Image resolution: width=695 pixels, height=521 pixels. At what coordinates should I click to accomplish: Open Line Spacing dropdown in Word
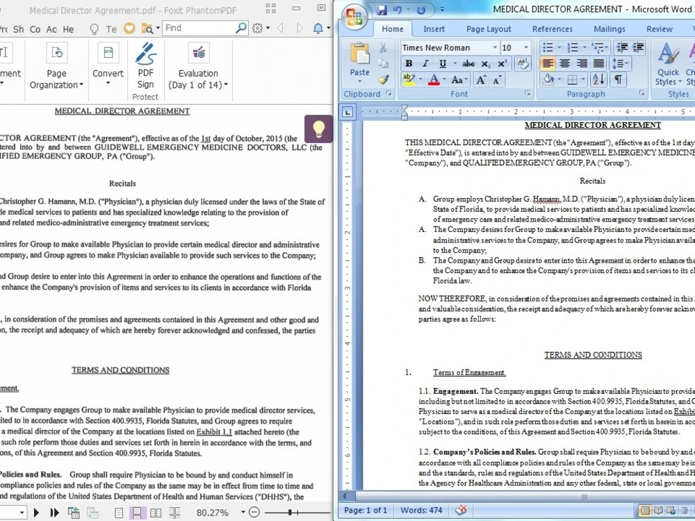[620, 63]
